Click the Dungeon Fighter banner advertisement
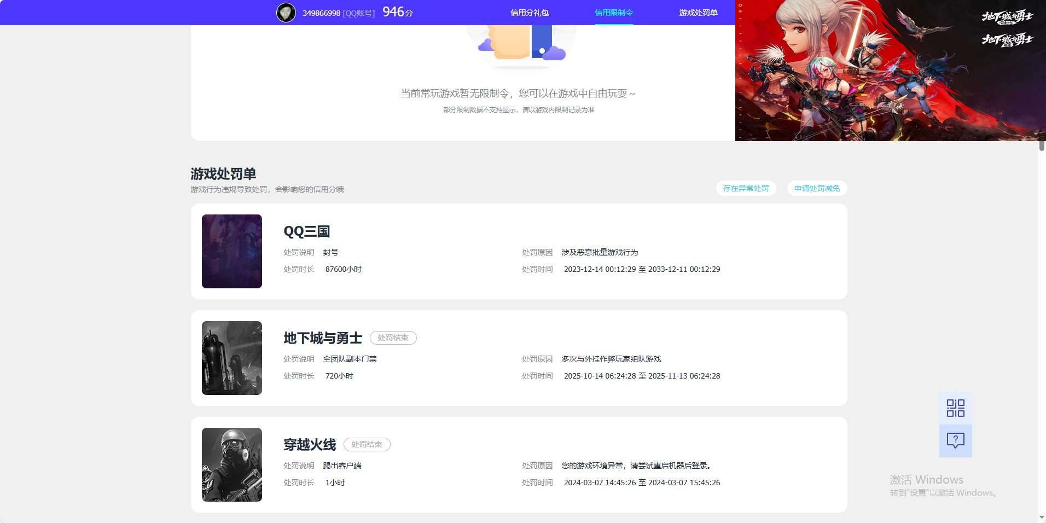This screenshot has width=1046, height=523. pos(890,71)
